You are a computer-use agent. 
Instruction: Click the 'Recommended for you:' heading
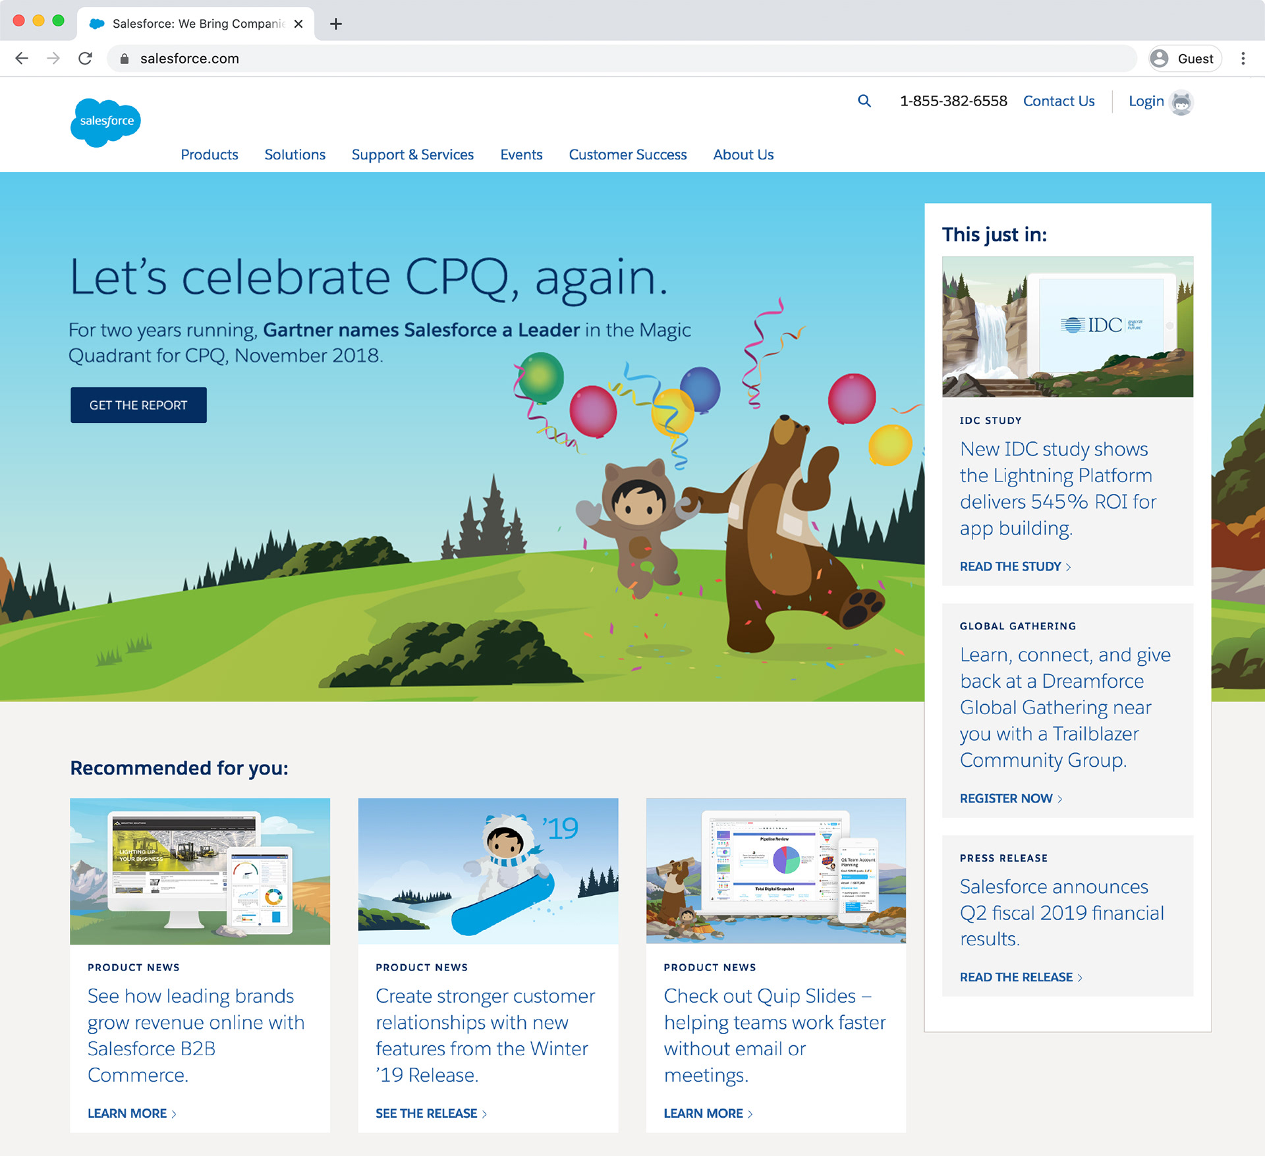(179, 768)
